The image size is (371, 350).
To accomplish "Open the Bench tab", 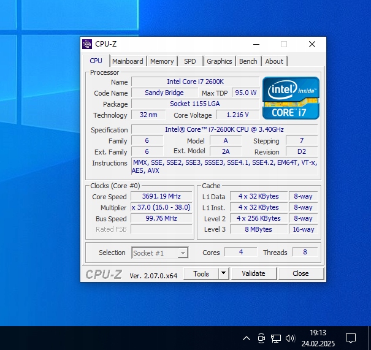I will 248,61.
